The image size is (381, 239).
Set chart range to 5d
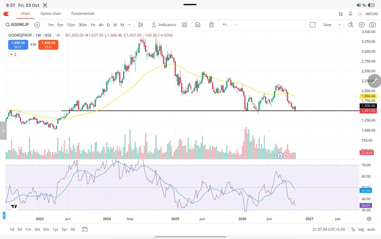point(20,229)
